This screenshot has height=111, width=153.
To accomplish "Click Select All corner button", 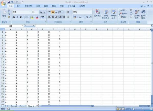I will pos(3,29).
